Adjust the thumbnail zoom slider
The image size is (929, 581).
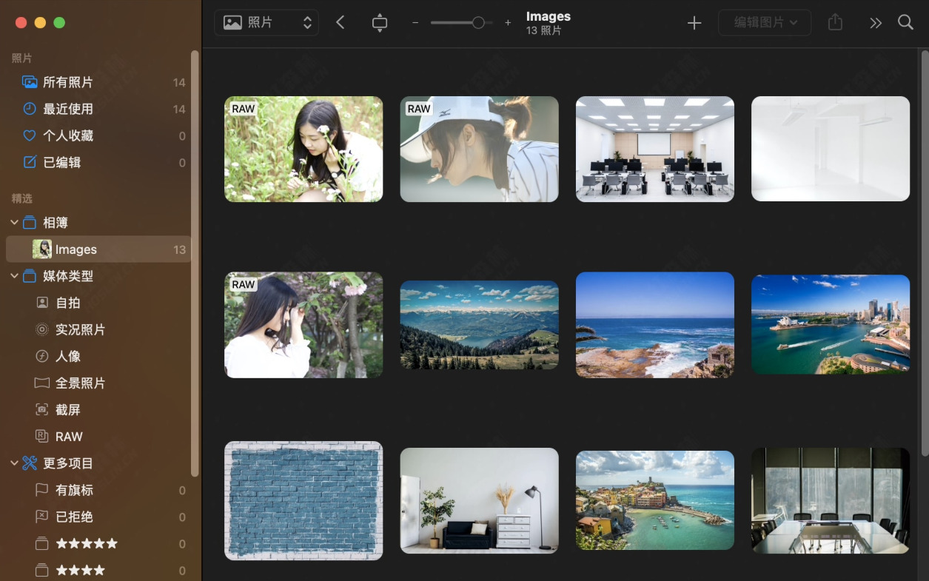461,23
